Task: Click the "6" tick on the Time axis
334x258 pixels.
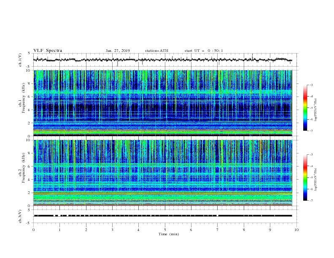Action: pos(191,230)
